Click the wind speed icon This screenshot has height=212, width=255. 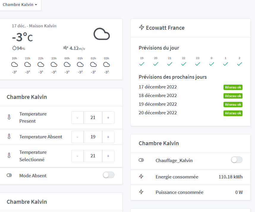pyautogui.click(x=65, y=48)
